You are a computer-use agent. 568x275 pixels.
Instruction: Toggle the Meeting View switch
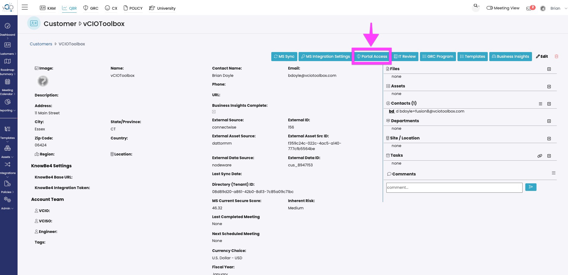point(490,8)
